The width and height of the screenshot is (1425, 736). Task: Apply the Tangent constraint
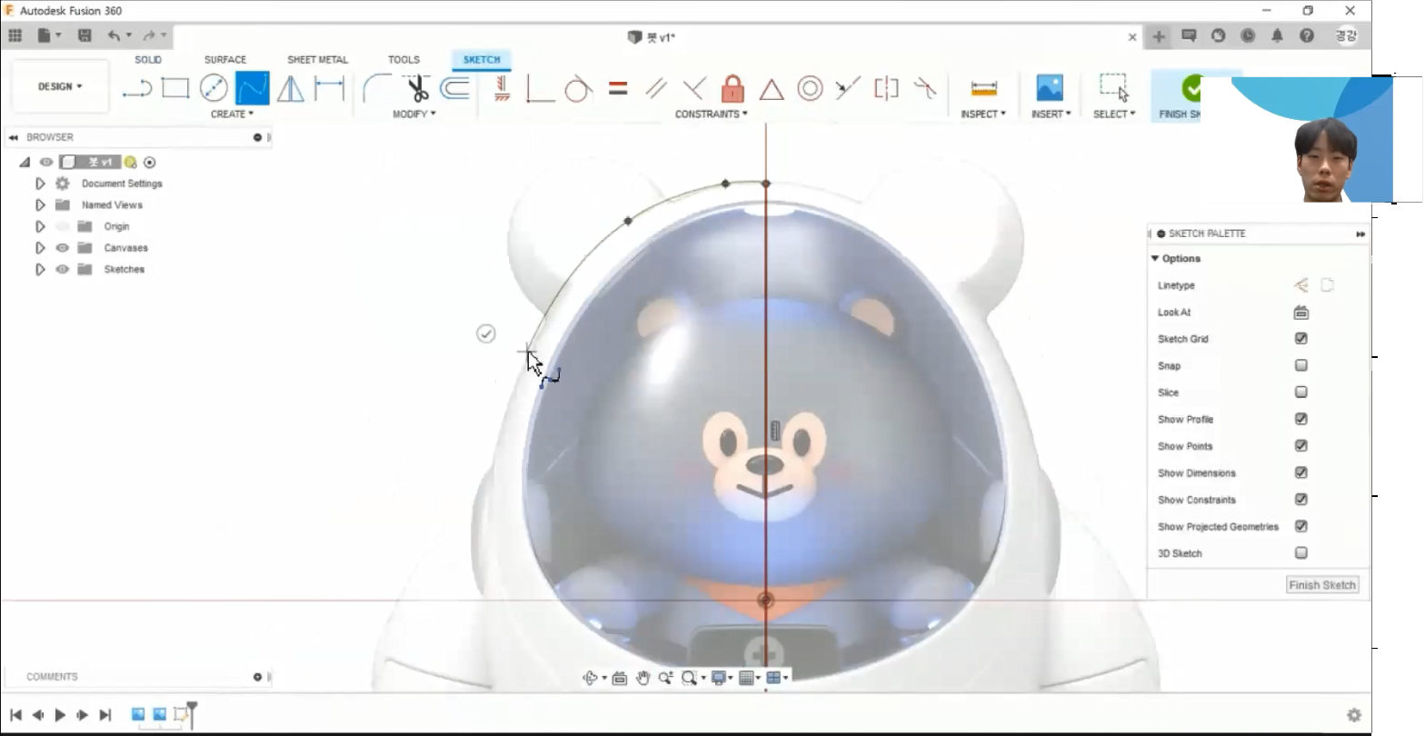[578, 88]
